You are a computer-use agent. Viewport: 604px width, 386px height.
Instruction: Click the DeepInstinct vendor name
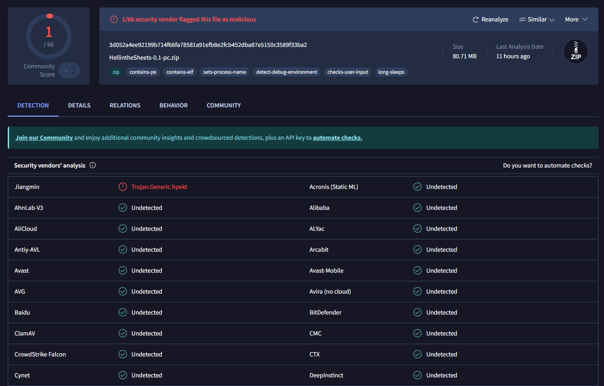(x=327, y=375)
